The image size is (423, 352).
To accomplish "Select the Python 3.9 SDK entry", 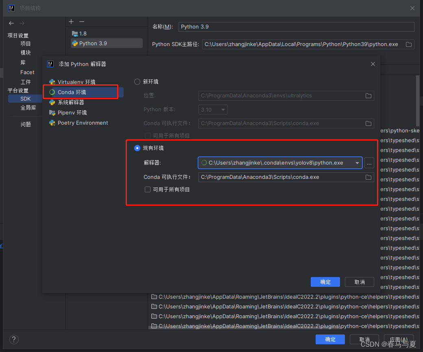I will point(106,43).
